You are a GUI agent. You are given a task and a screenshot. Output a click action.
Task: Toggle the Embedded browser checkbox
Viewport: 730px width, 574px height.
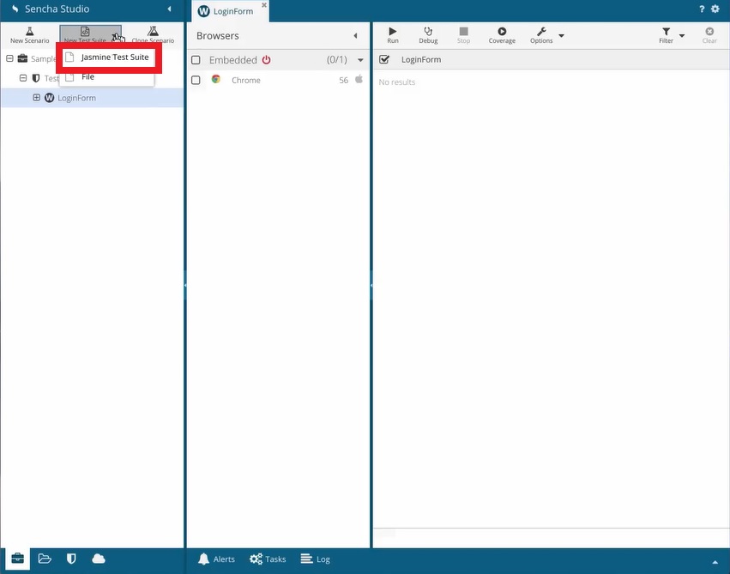pyautogui.click(x=196, y=60)
